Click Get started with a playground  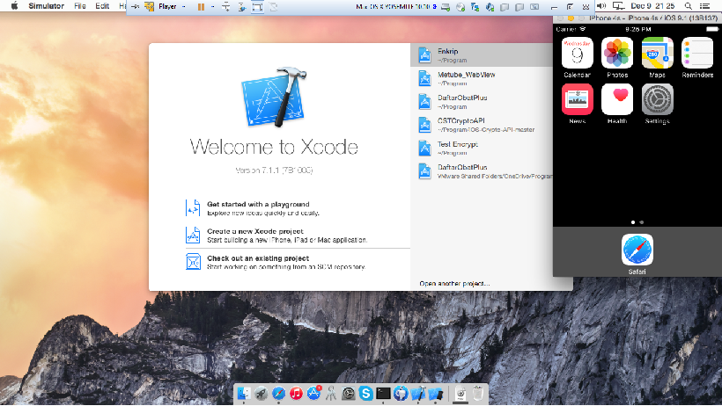pos(258,204)
